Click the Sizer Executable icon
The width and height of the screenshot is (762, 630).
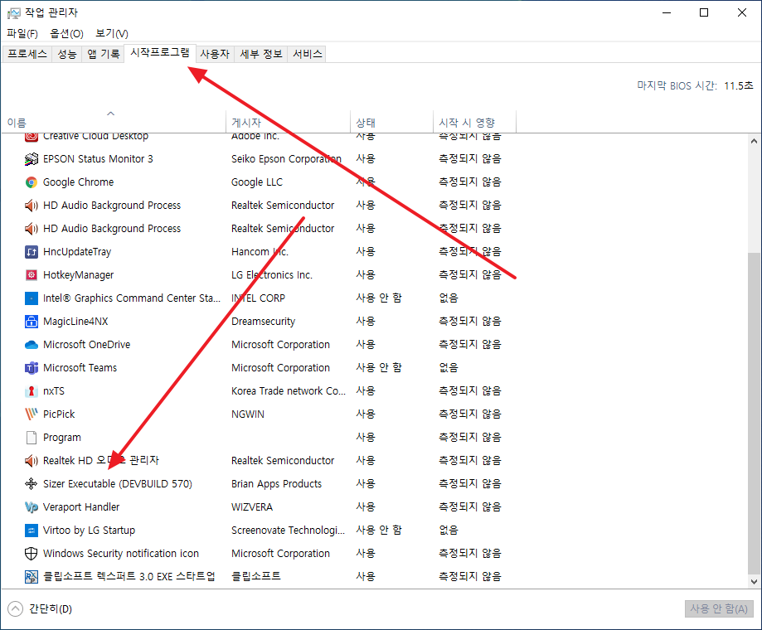(x=32, y=484)
